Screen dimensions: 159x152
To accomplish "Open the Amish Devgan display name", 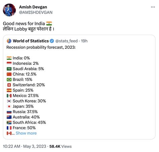I will click(x=33, y=7).
